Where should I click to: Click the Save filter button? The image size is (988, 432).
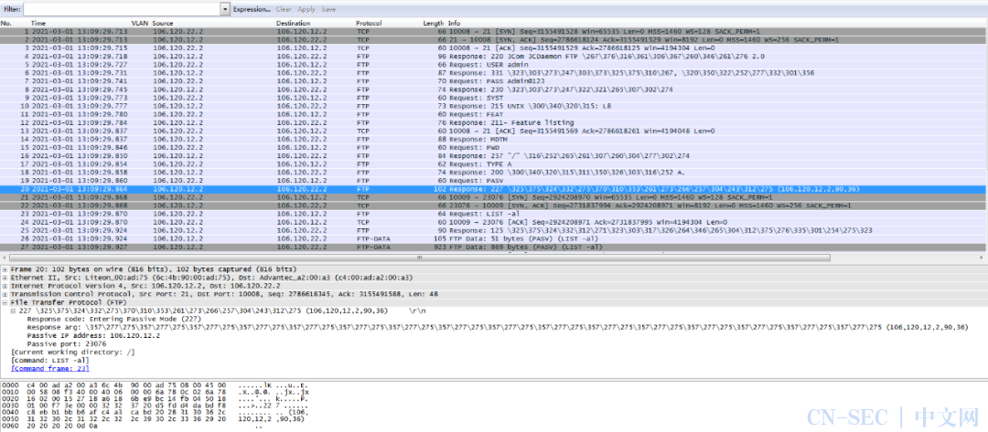(x=328, y=9)
